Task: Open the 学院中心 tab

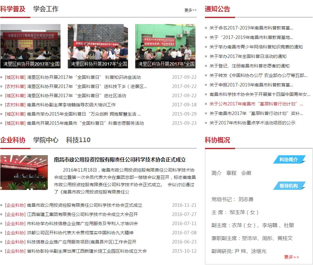Action: pyautogui.click(x=46, y=140)
